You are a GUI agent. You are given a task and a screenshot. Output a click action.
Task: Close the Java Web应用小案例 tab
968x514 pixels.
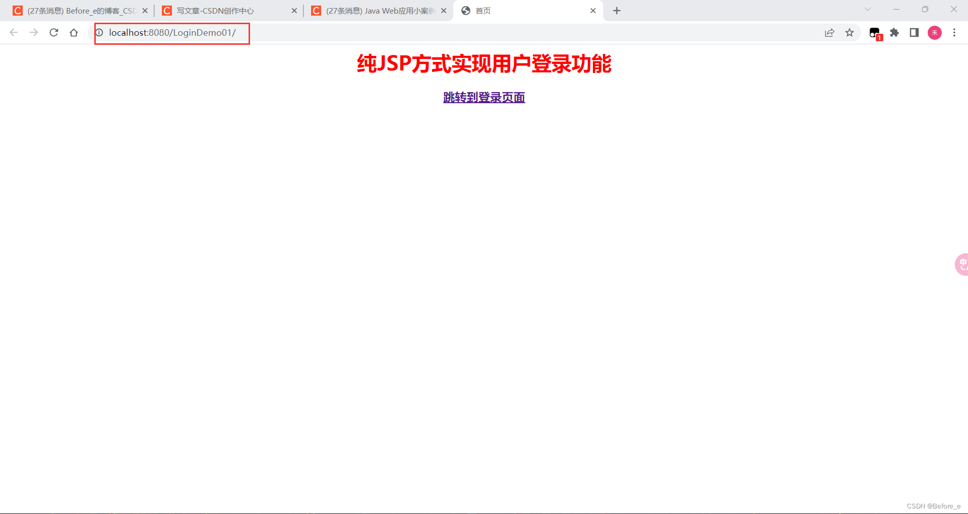pos(444,11)
